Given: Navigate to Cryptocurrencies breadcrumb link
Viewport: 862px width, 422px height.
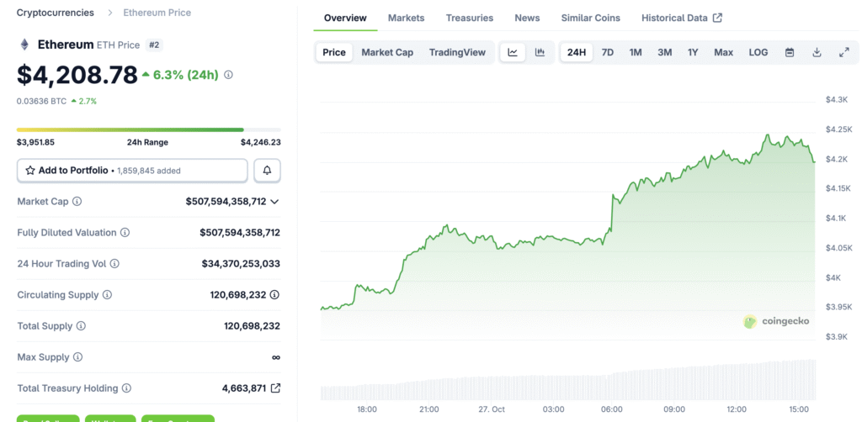Looking at the screenshot, I should point(55,13).
